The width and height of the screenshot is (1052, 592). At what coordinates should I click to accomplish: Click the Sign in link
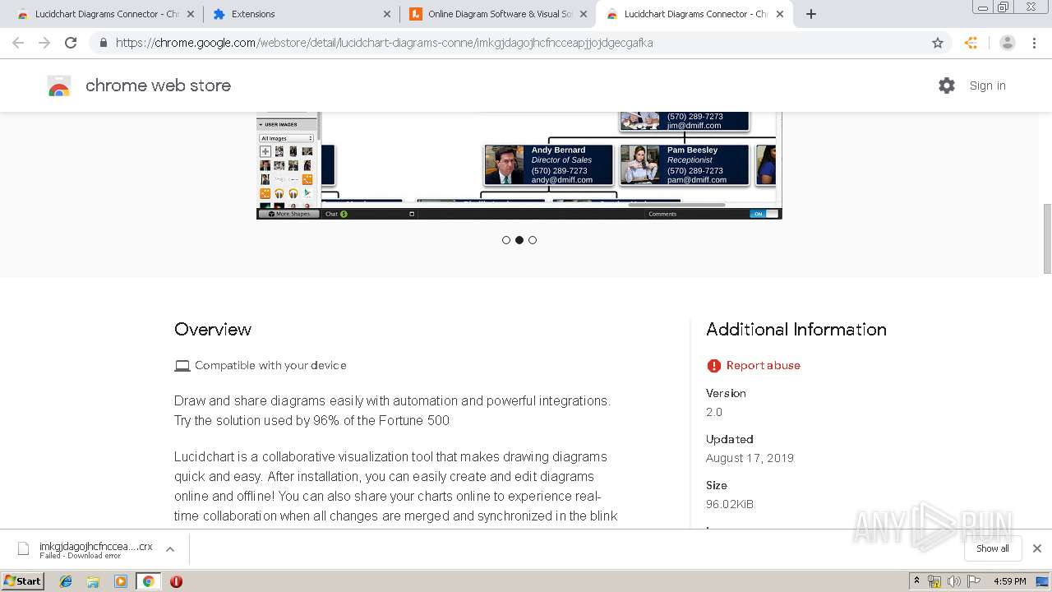(x=987, y=86)
